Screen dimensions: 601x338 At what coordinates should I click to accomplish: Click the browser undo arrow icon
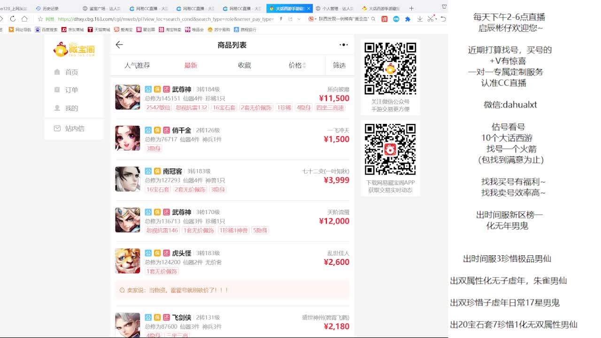pos(443,19)
